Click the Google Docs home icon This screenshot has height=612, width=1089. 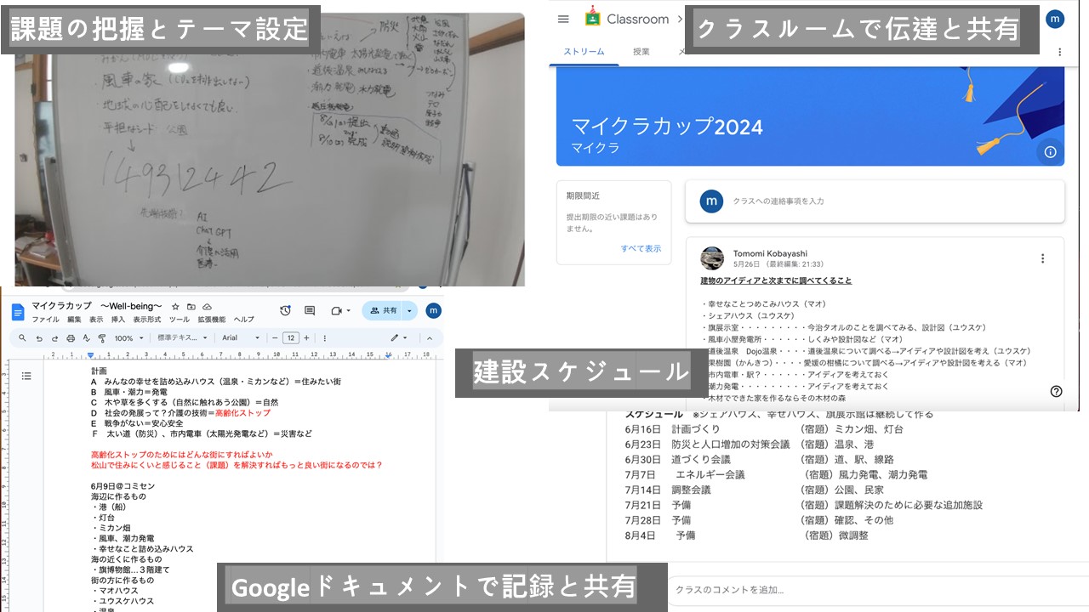pyautogui.click(x=18, y=312)
